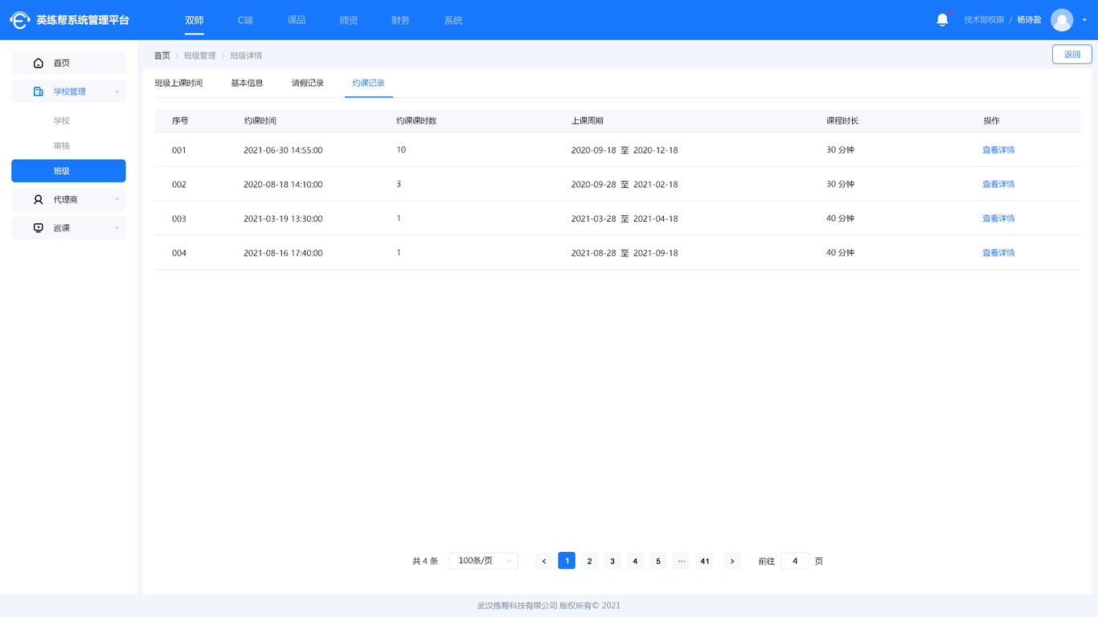Go to page 41
Viewport: 1098px width, 617px height.
pyautogui.click(x=705, y=561)
